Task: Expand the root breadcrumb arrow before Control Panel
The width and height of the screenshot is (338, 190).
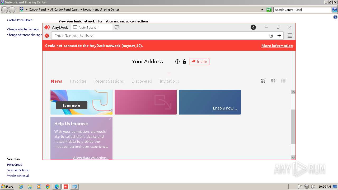Action: (x=27, y=10)
